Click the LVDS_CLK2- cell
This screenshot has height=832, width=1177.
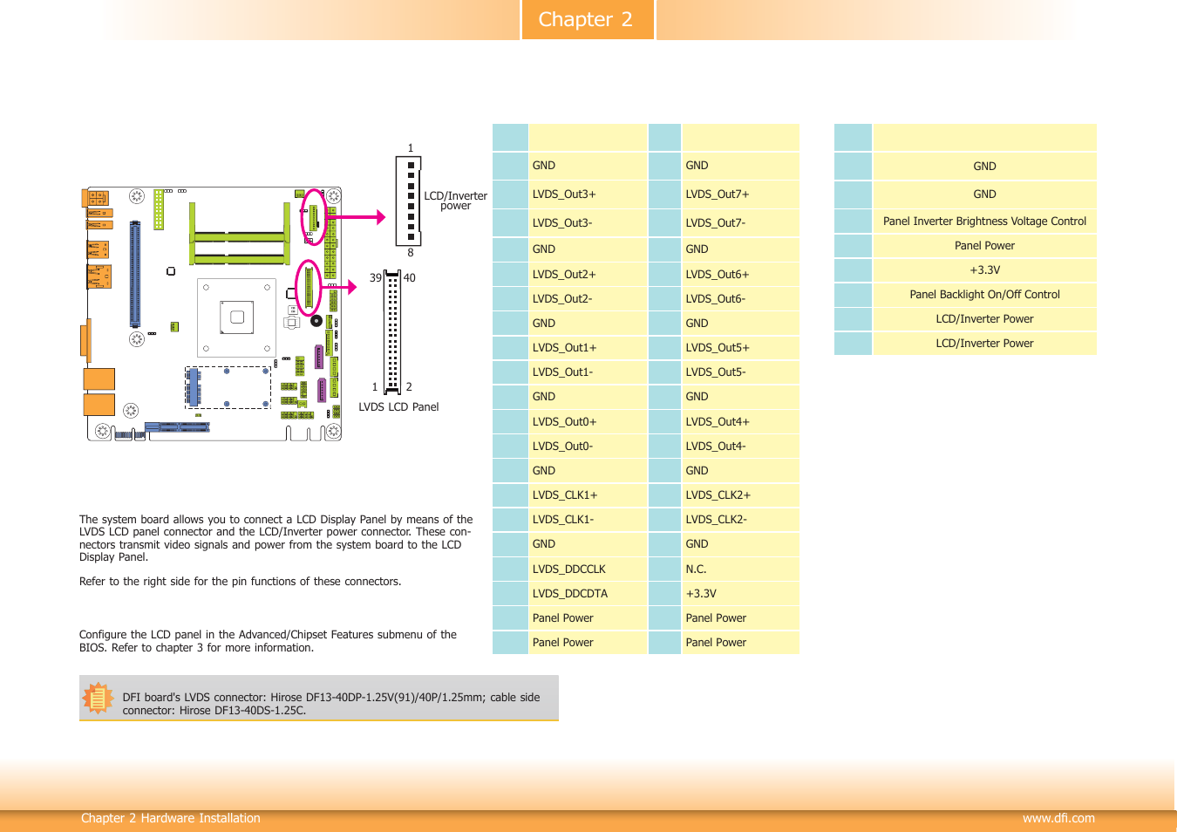740,520
